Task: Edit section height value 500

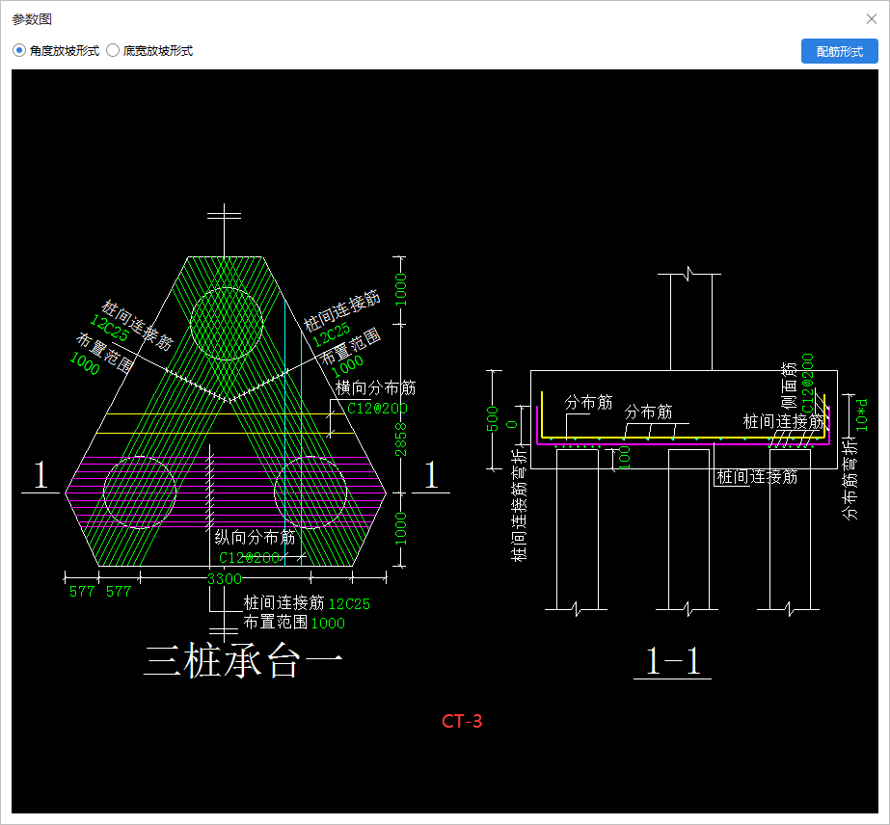Action: tap(492, 418)
